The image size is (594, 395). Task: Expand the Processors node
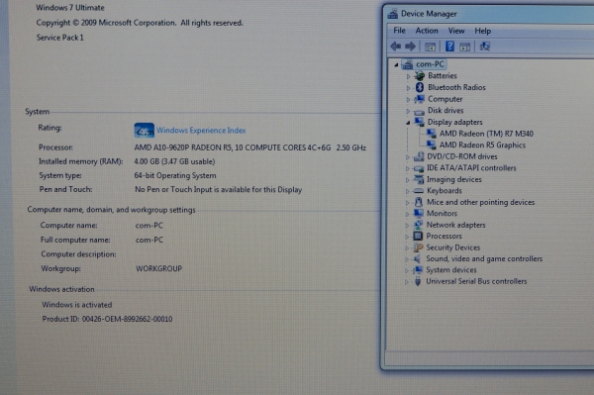coord(407,237)
